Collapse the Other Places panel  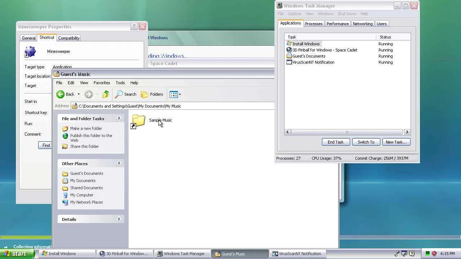click(119, 163)
